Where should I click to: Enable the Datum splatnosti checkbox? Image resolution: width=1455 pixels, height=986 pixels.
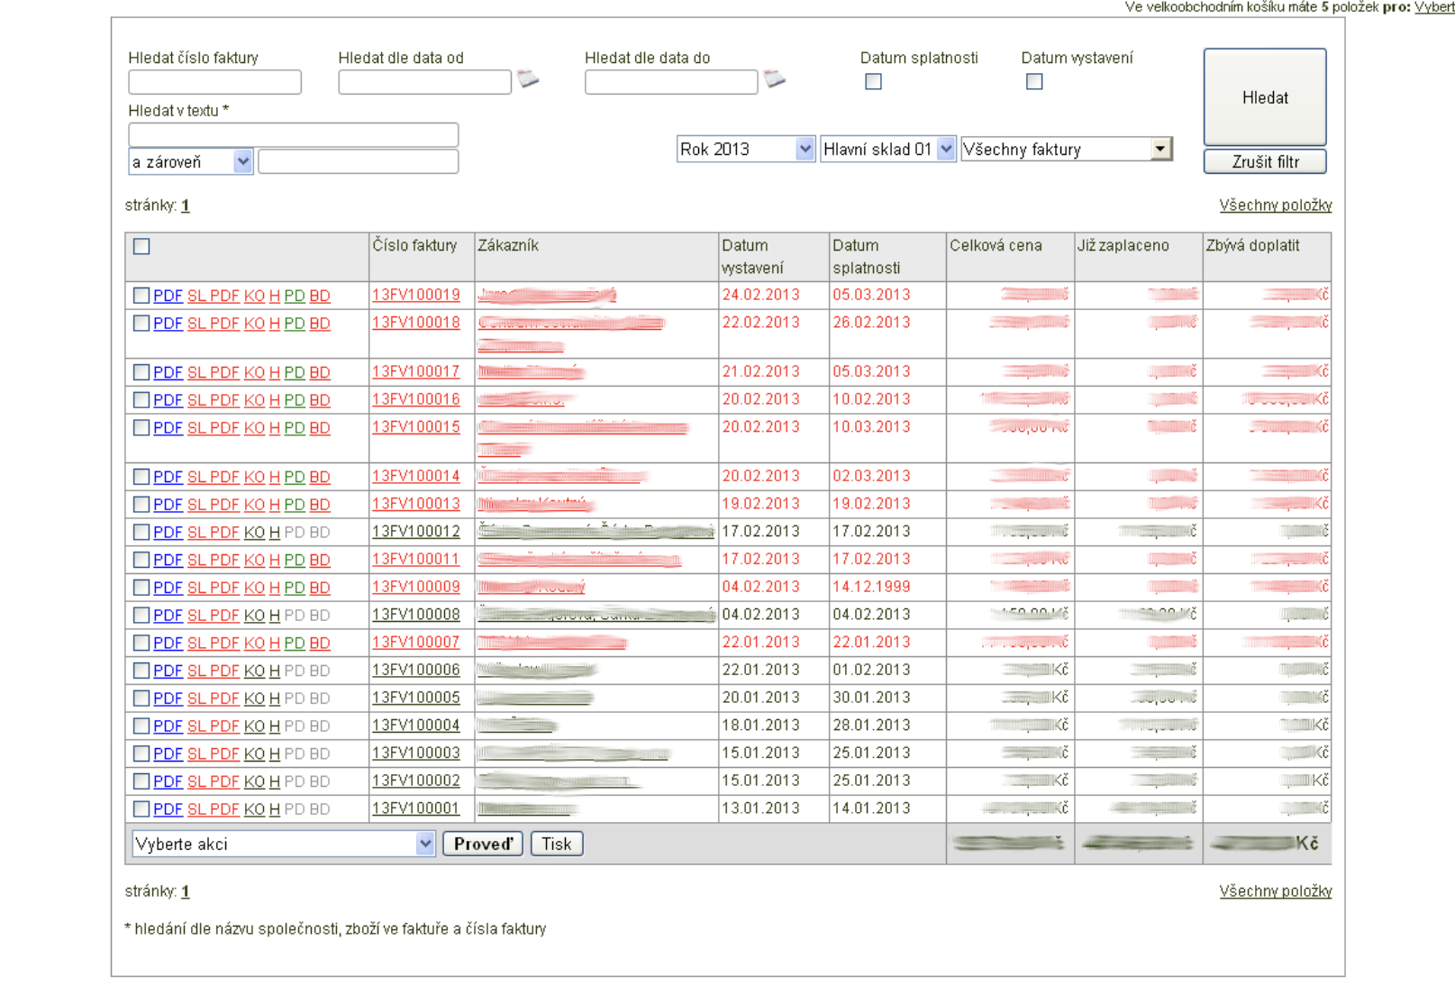873,82
